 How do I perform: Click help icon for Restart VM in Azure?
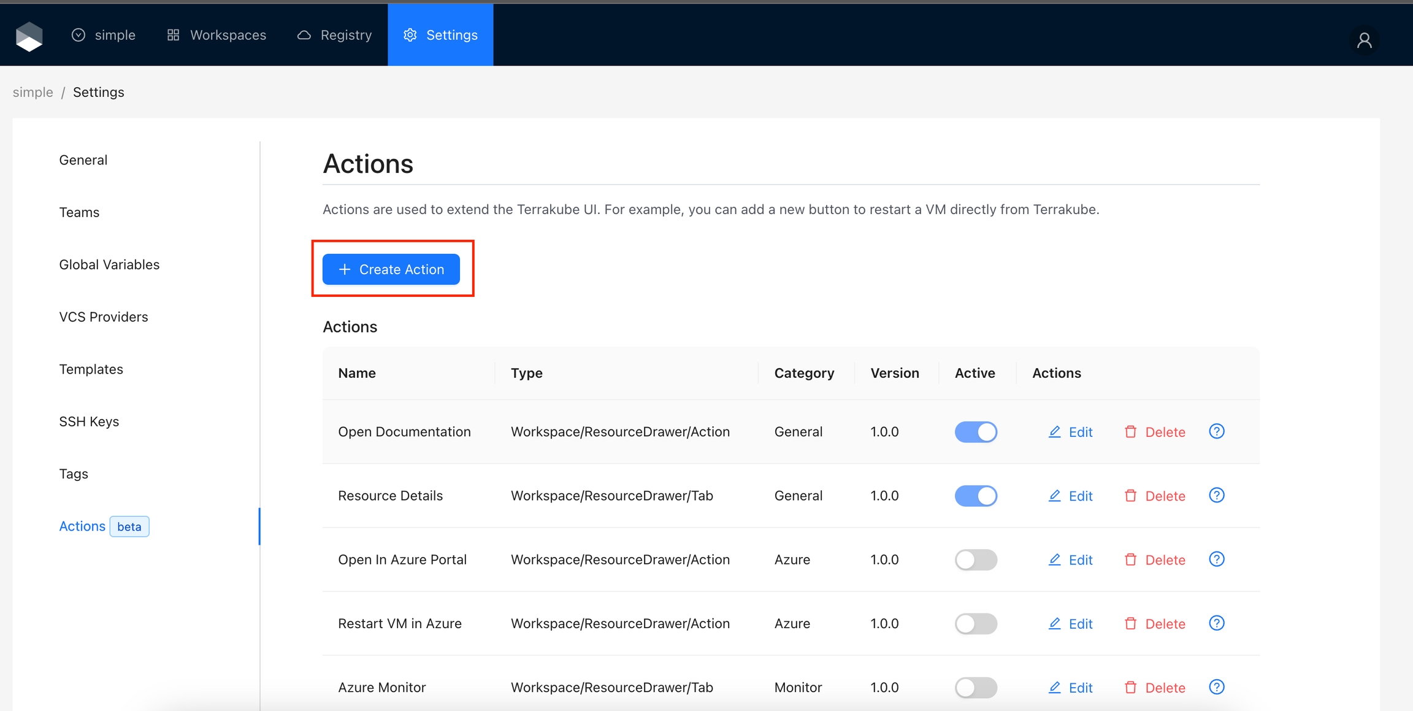[1216, 623]
